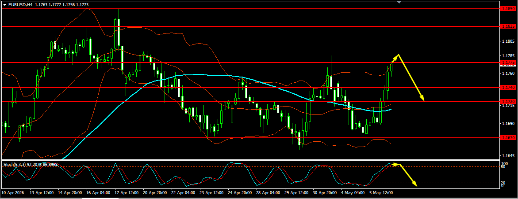The height and width of the screenshot is (199, 518).
Task: Click the 4 May 04:00 time label
Action: point(353,192)
